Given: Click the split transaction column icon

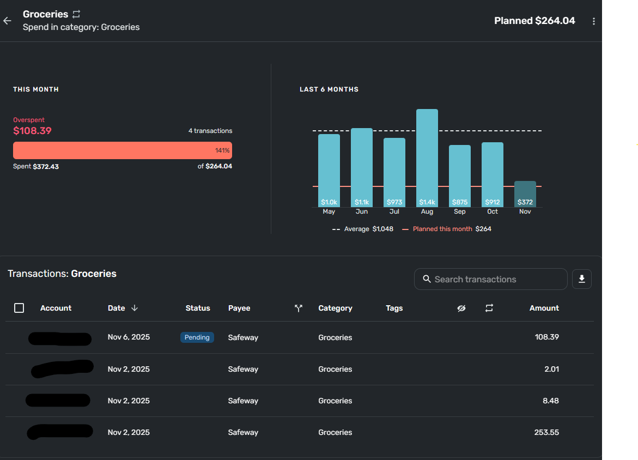Looking at the screenshot, I should 298,308.
